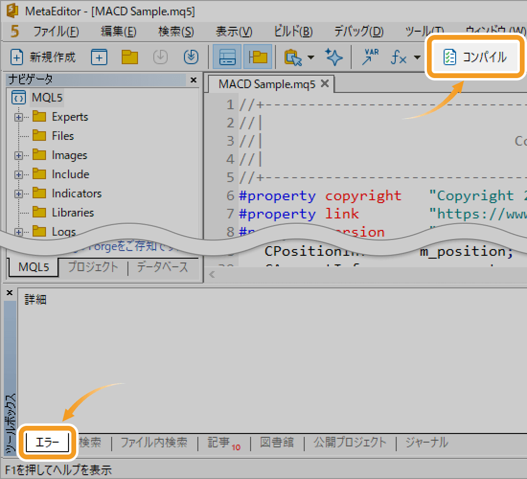Image resolution: width=527 pixels, height=479 pixels.
Task: Expand the Indicators folder tree node
Action: click(19, 194)
